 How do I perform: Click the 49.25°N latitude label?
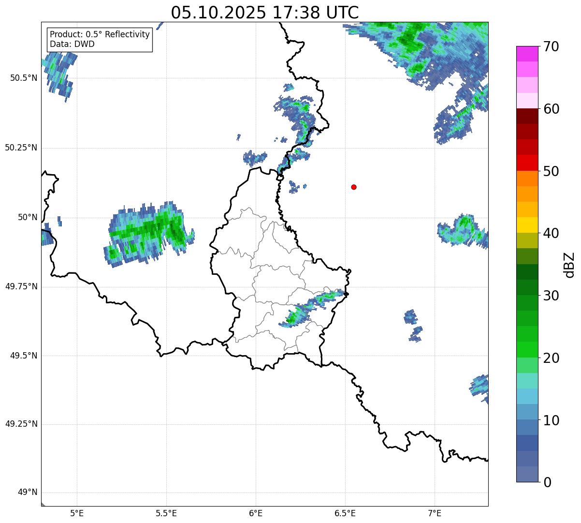pyautogui.click(x=21, y=424)
